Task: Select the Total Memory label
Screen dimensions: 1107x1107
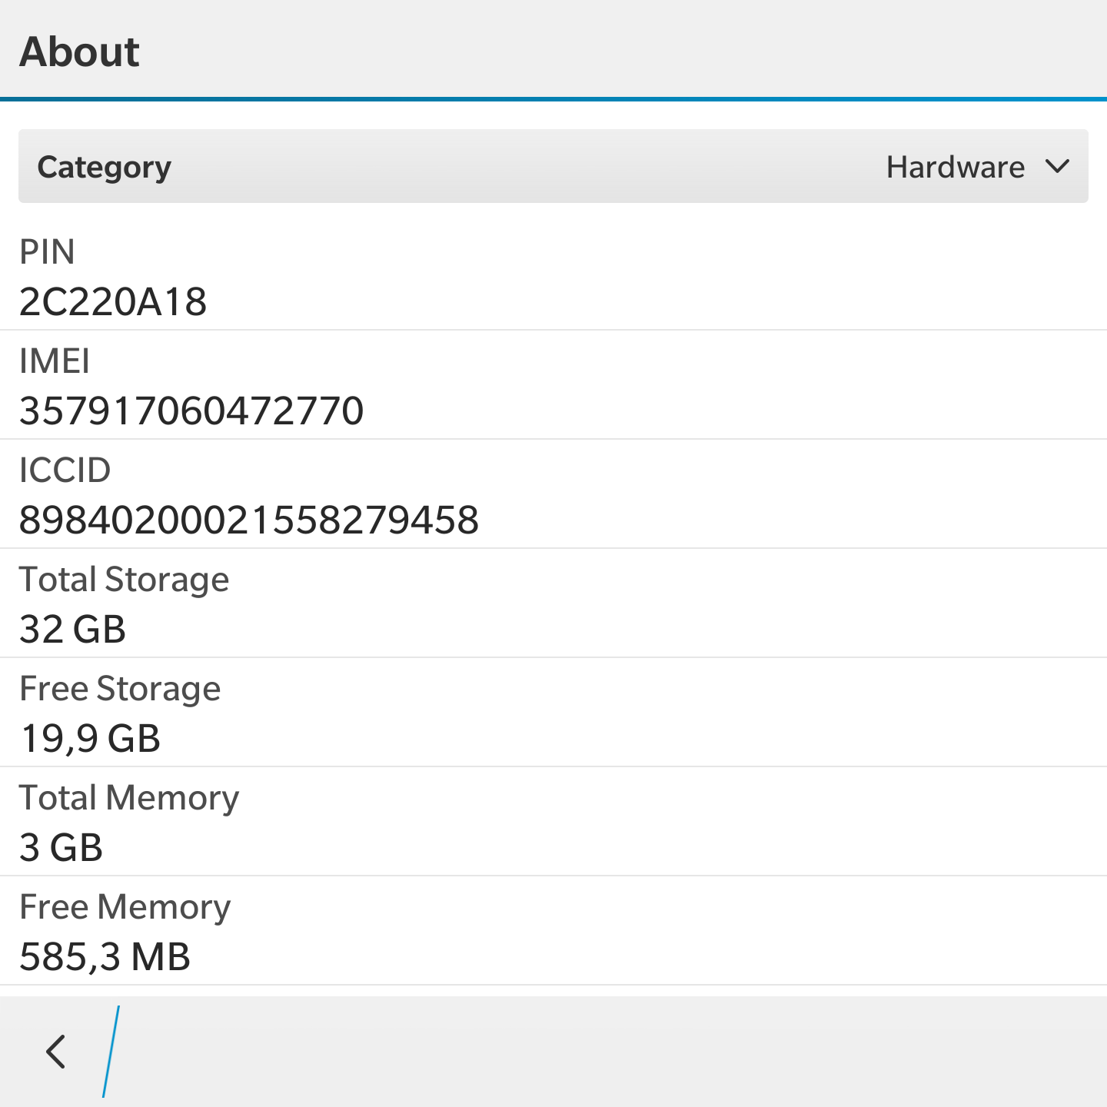Action: (x=129, y=798)
